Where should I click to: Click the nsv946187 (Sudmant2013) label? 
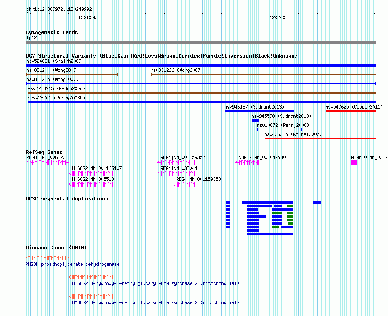254,107
